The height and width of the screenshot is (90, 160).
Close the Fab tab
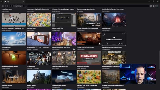(x=23, y=2)
